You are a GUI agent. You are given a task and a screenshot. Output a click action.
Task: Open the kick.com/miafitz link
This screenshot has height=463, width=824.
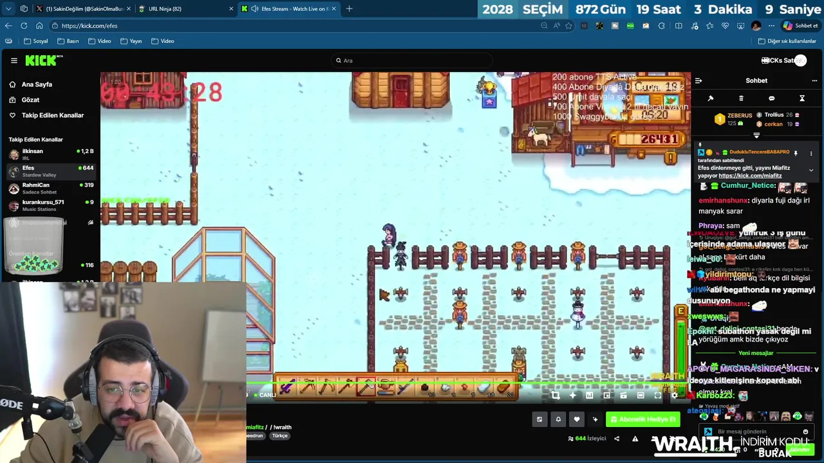click(750, 176)
